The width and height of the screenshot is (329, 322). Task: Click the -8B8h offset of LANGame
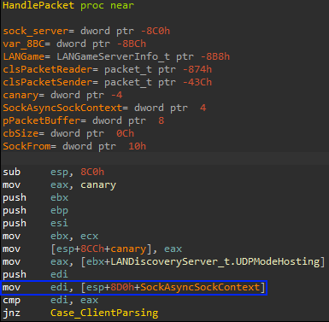(x=215, y=56)
